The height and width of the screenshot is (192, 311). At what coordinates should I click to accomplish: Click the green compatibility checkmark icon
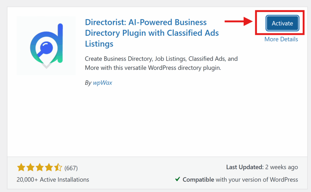pyautogui.click(x=178, y=179)
